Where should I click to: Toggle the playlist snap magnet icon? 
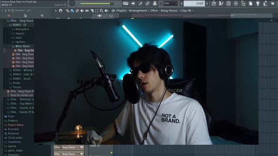point(60,10)
